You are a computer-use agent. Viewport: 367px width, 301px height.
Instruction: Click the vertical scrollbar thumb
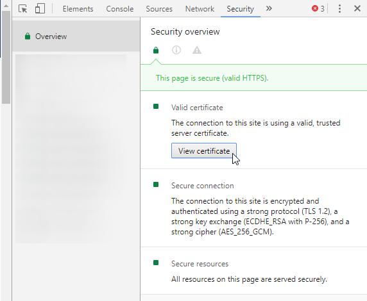(x=6, y=57)
